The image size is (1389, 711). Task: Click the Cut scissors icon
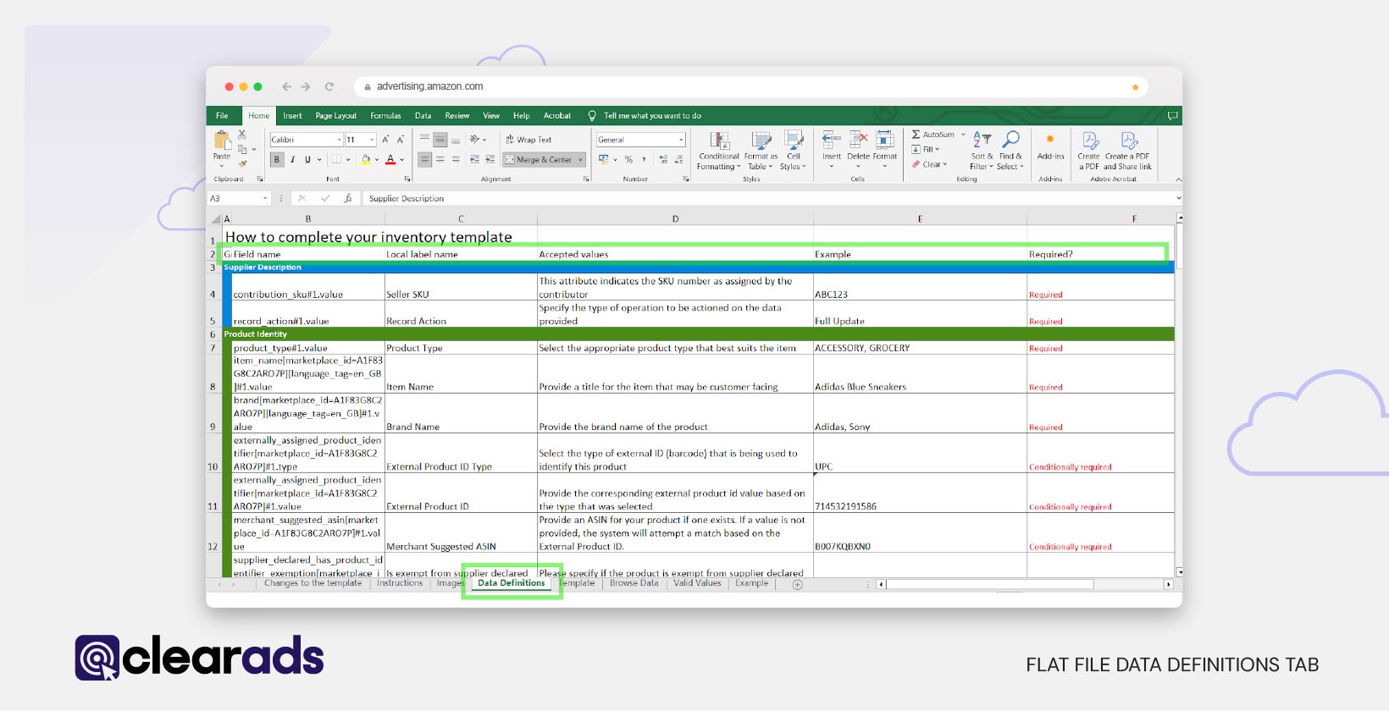click(x=242, y=135)
